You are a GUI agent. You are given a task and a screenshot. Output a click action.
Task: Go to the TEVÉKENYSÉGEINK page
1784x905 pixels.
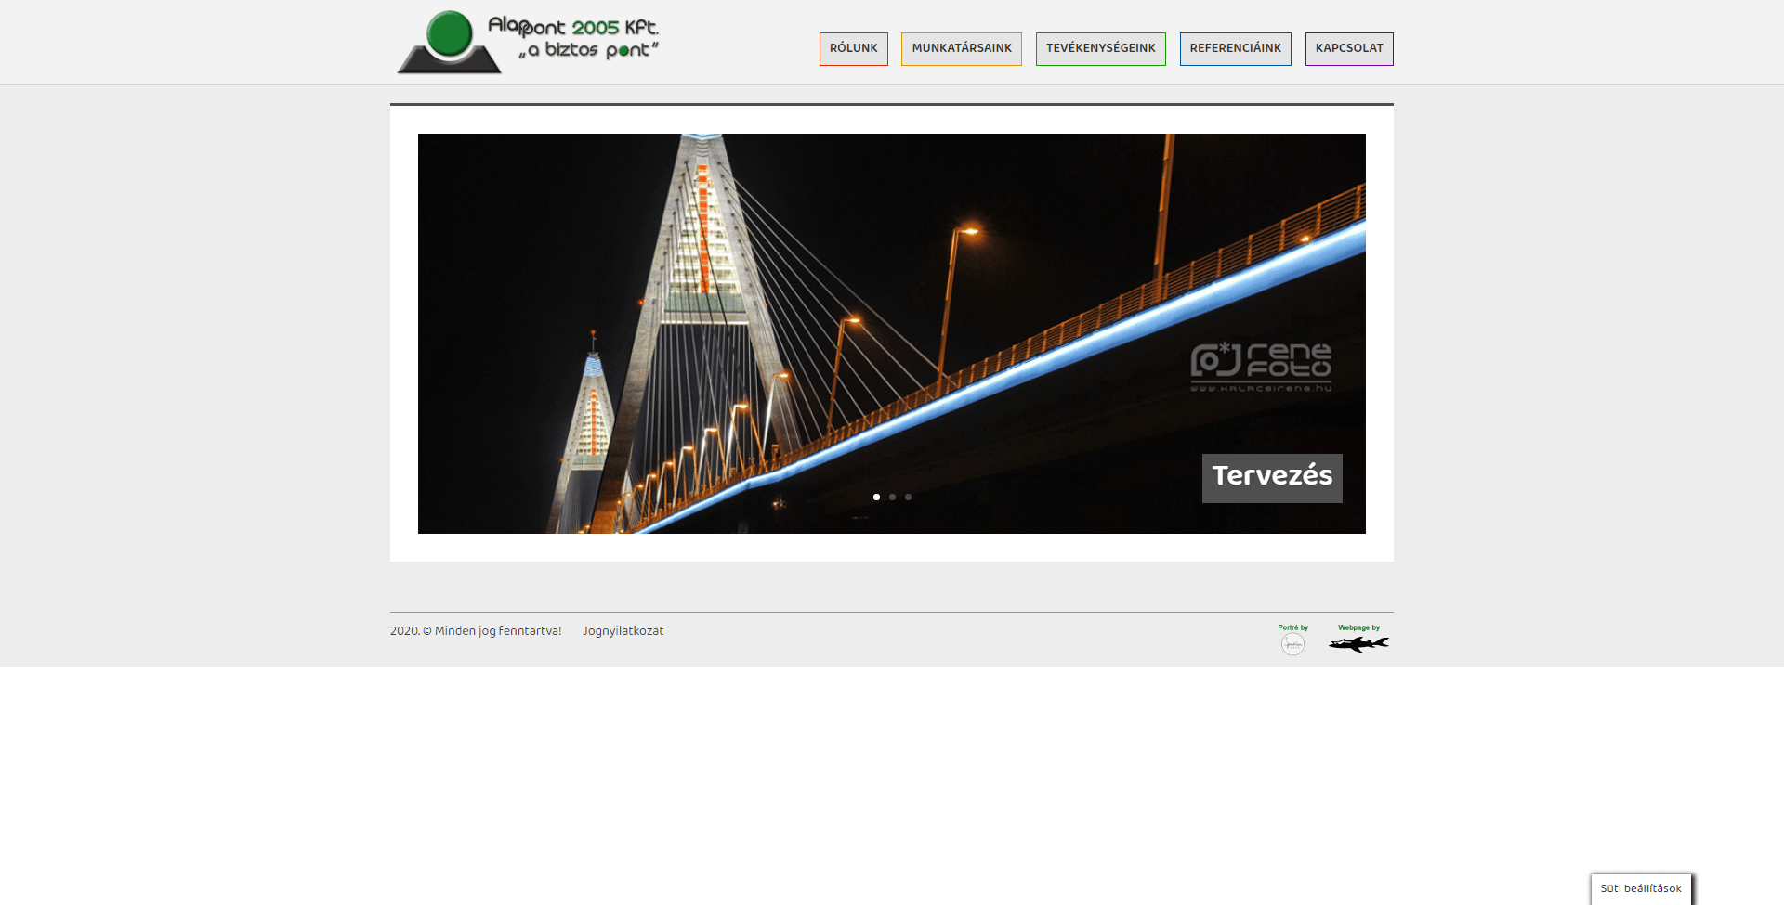pos(1100,49)
